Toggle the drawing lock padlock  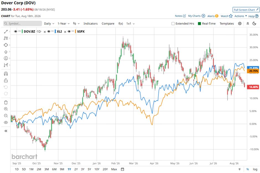coord(6,80)
